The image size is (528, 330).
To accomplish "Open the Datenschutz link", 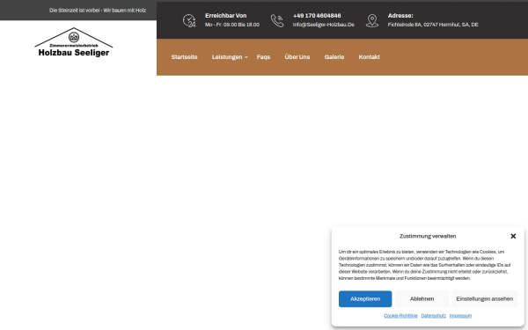I will (433, 316).
